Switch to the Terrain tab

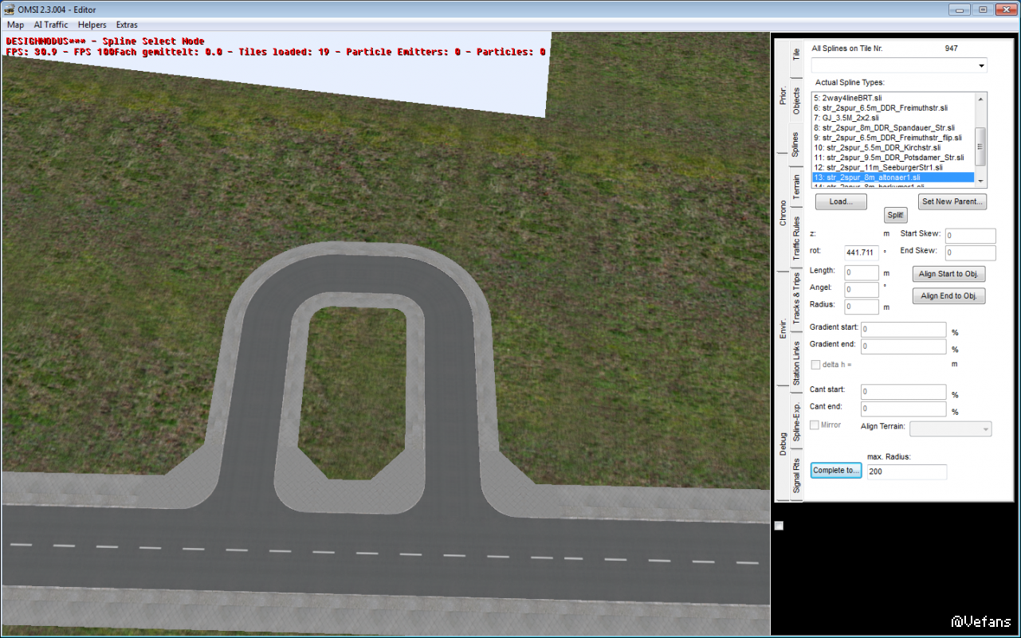click(x=796, y=187)
